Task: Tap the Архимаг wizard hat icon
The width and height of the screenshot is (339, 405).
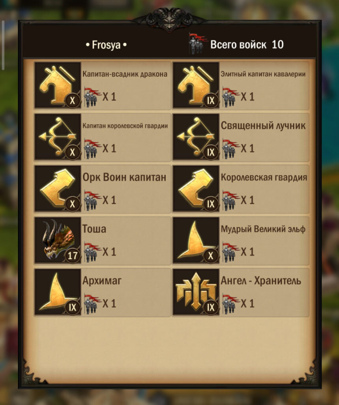Action: (x=58, y=291)
